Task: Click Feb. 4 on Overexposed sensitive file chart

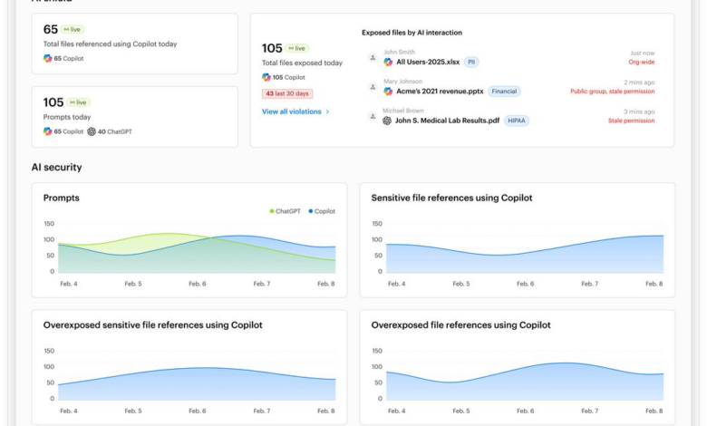Action: 69,411
